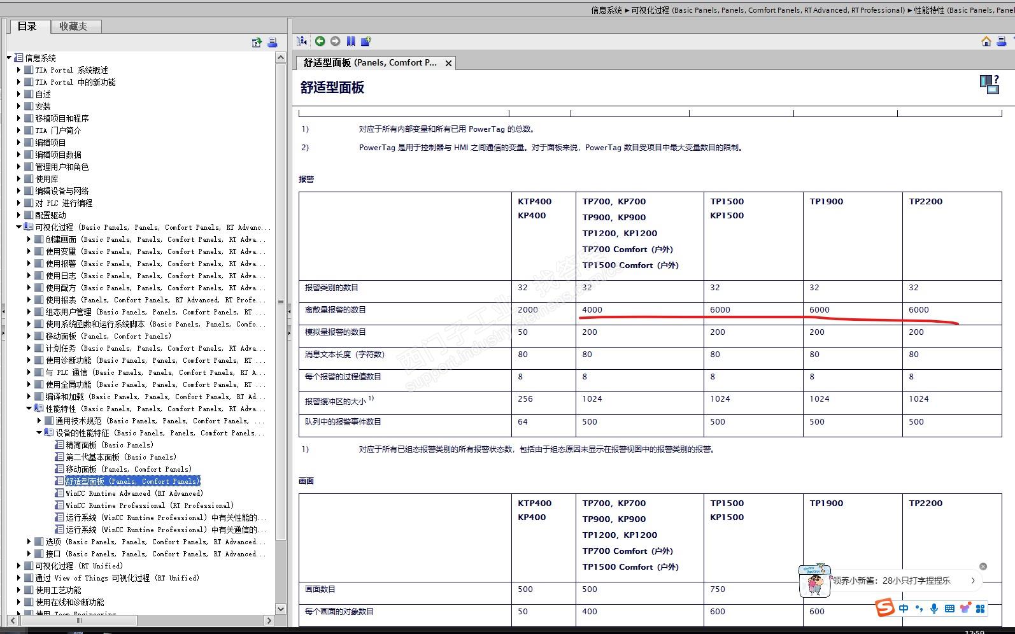1015x634 pixels.
Task: Go to help home page icon
Action: (x=986, y=41)
